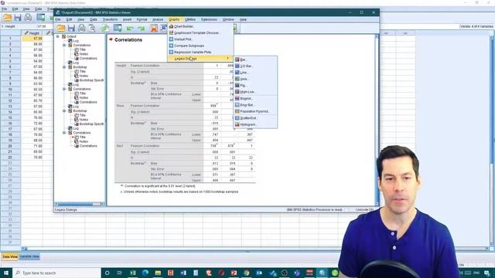Open Task View on taskbar
Viewport: 495px width, 278px height.
[120, 273]
